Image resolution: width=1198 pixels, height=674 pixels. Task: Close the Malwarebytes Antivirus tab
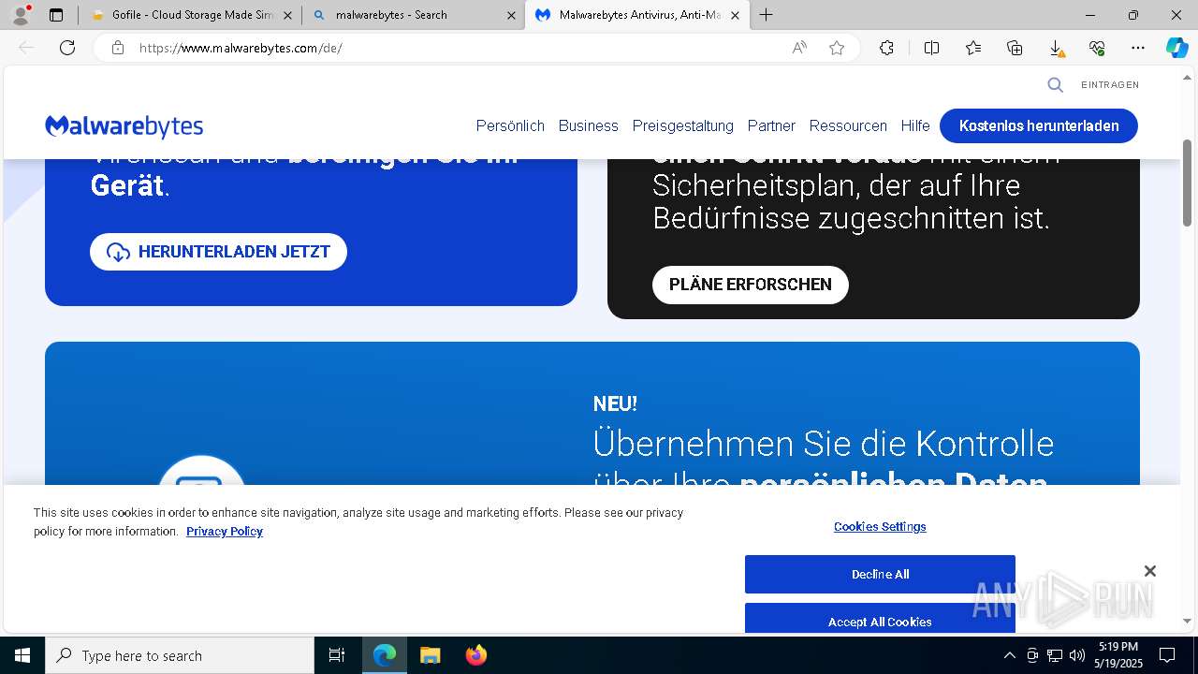pyautogui.click(x=735, y=15)
